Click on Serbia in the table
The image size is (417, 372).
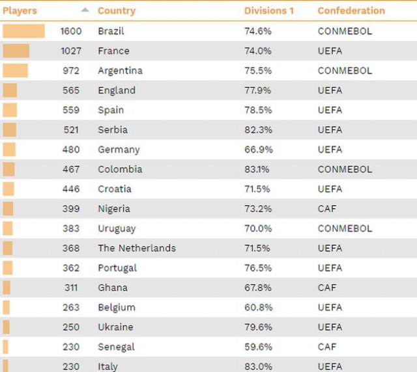113,129
